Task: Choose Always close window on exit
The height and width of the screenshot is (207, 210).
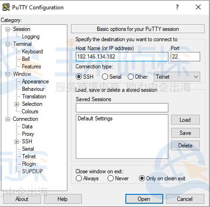Action: 79,178
